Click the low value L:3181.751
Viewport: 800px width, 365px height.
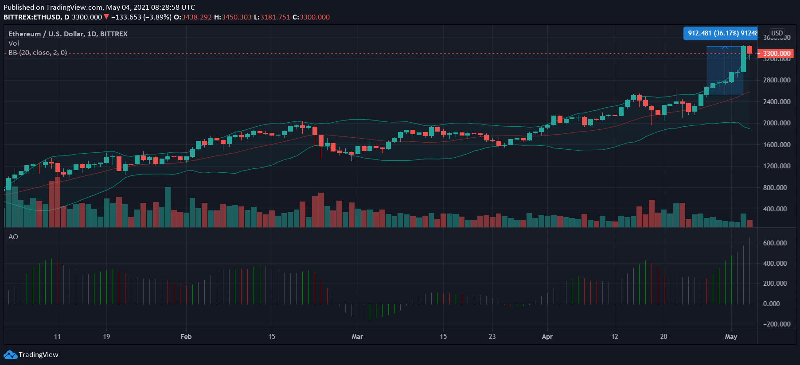click(x=272, y=17)
